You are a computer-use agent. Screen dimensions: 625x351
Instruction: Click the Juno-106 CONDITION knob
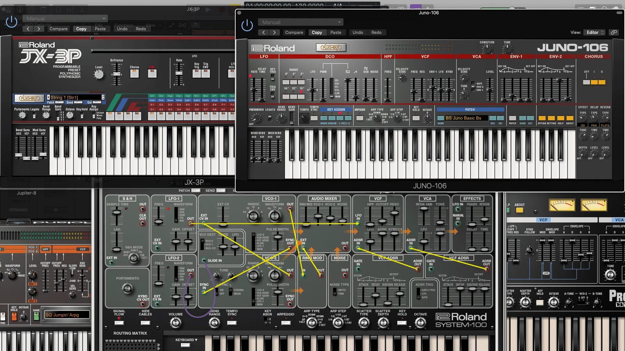tap(487, 49)
